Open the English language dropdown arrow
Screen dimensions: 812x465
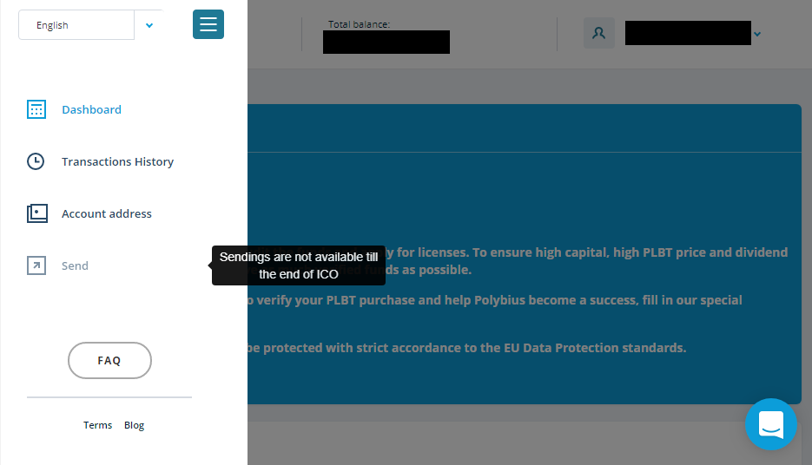pos(149,25)
